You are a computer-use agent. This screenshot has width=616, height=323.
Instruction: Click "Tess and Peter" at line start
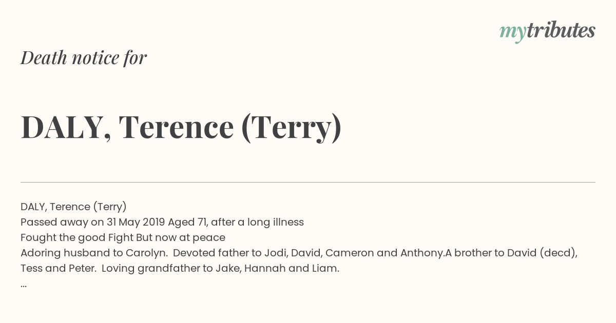(x=59, y=268)
